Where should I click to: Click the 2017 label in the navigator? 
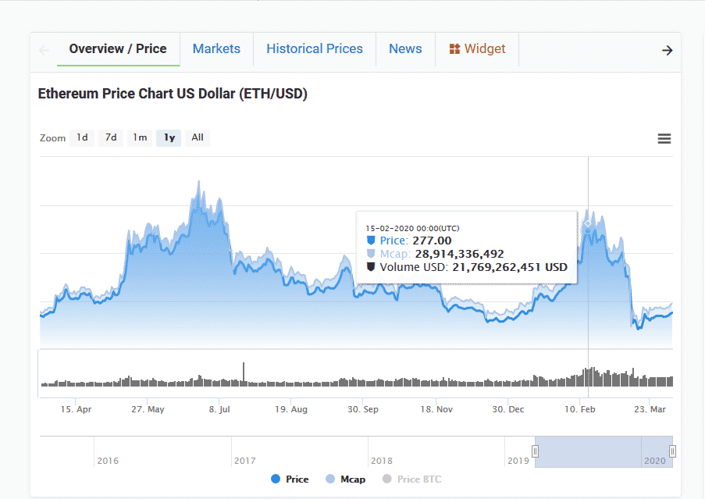[x=245, y=461]
